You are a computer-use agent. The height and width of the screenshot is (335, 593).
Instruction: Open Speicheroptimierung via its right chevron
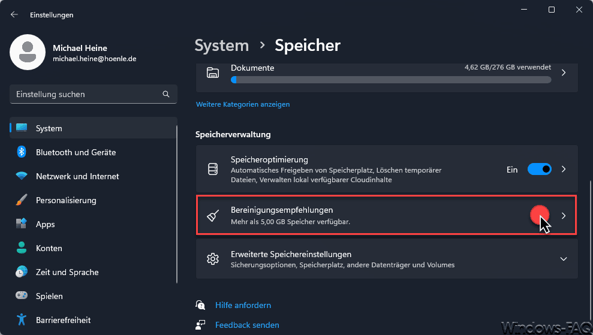tap(564, 169)
